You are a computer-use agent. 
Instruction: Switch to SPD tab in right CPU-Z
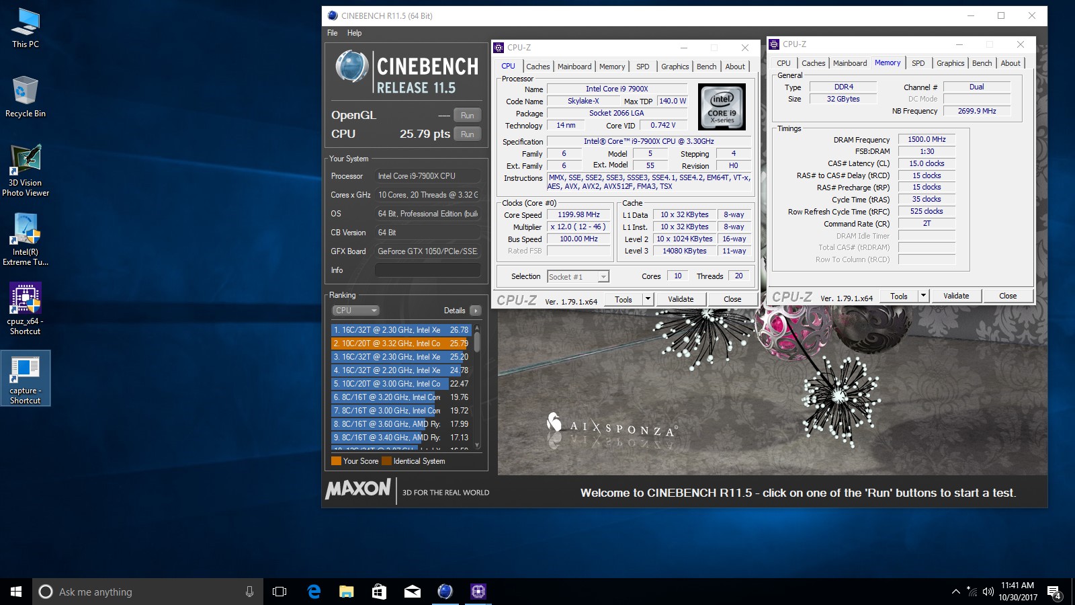(918, 63)
